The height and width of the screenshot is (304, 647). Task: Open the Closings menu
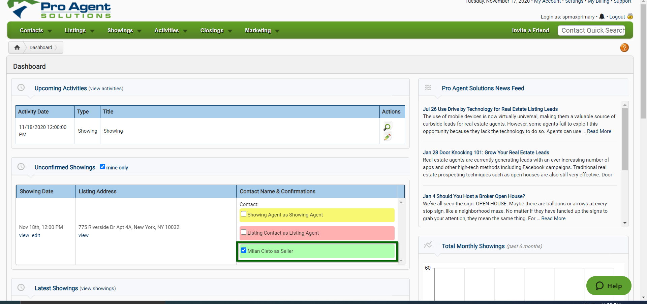(x=212, y=30)
